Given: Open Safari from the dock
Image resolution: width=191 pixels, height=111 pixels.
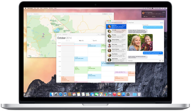Looking at the screenshot, I should click(61, 94).
